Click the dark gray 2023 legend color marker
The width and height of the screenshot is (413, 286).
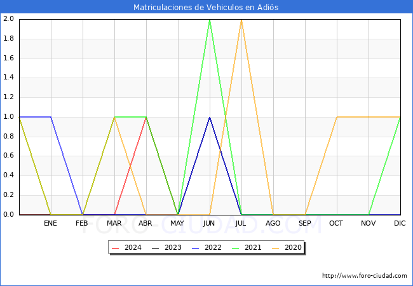click(156, 248)
